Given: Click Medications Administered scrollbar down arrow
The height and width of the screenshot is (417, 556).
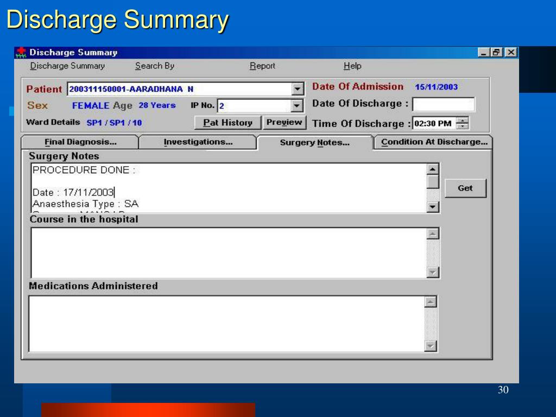Looking at the screenshot, I should point(431,346).
